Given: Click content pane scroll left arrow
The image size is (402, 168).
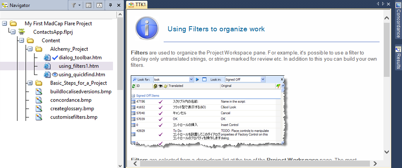Looking at the screenshot, I should pyautogui.click(x=136, y=163).
